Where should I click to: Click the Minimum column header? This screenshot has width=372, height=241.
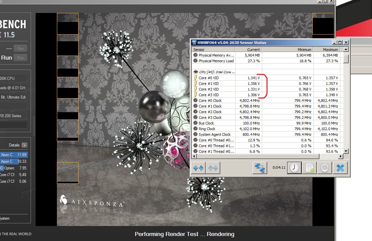tap(287, 49)
